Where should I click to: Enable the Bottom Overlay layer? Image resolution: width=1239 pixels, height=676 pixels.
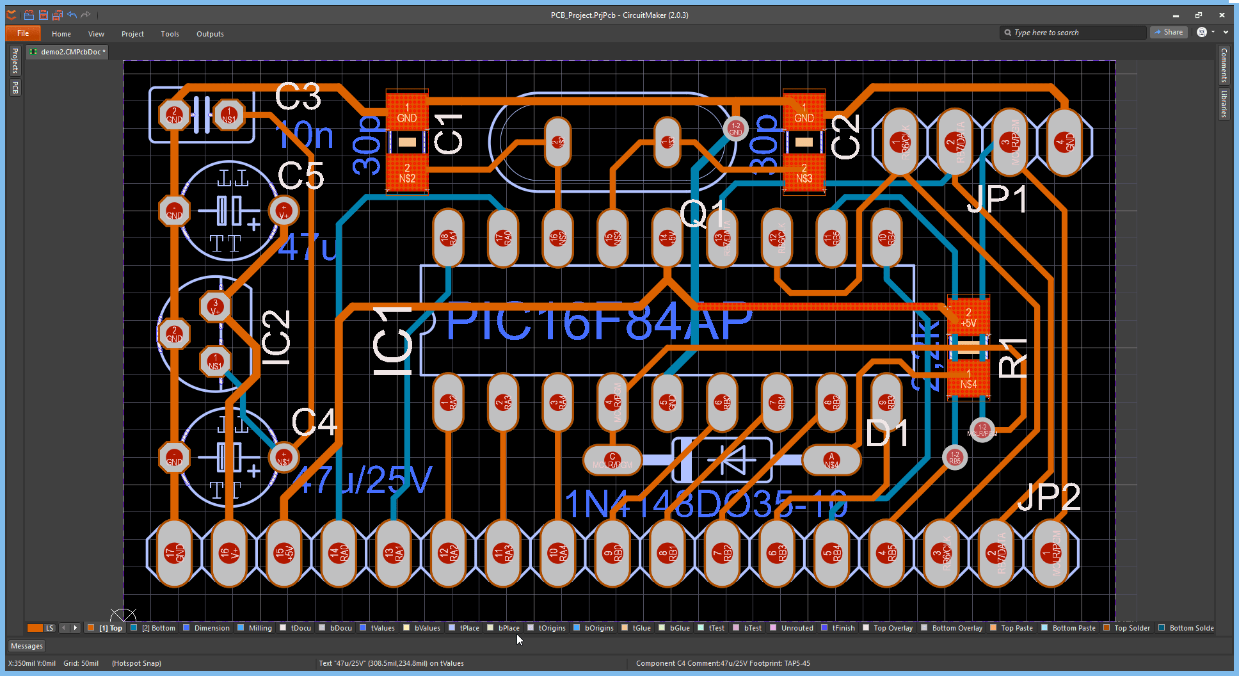coord(956,628)
